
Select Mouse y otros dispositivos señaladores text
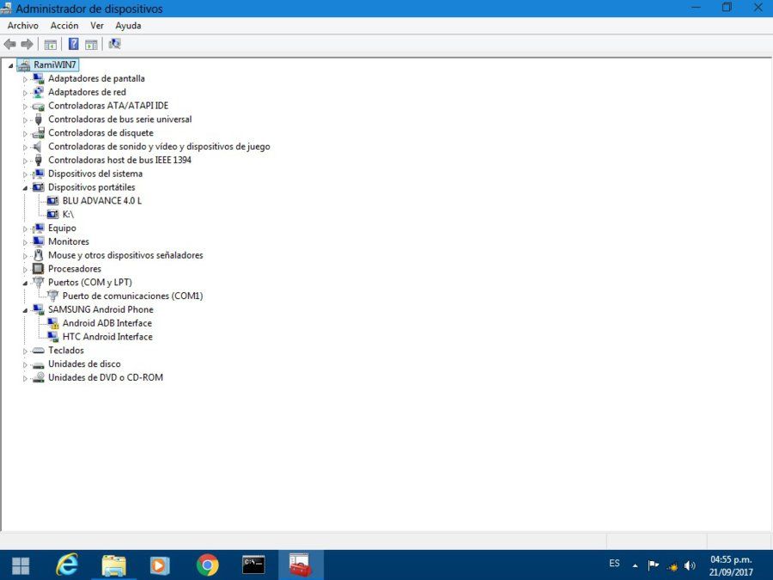125,255
